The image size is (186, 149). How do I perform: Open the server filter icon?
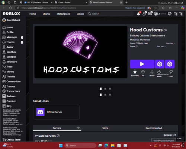[x=78, y=128]
